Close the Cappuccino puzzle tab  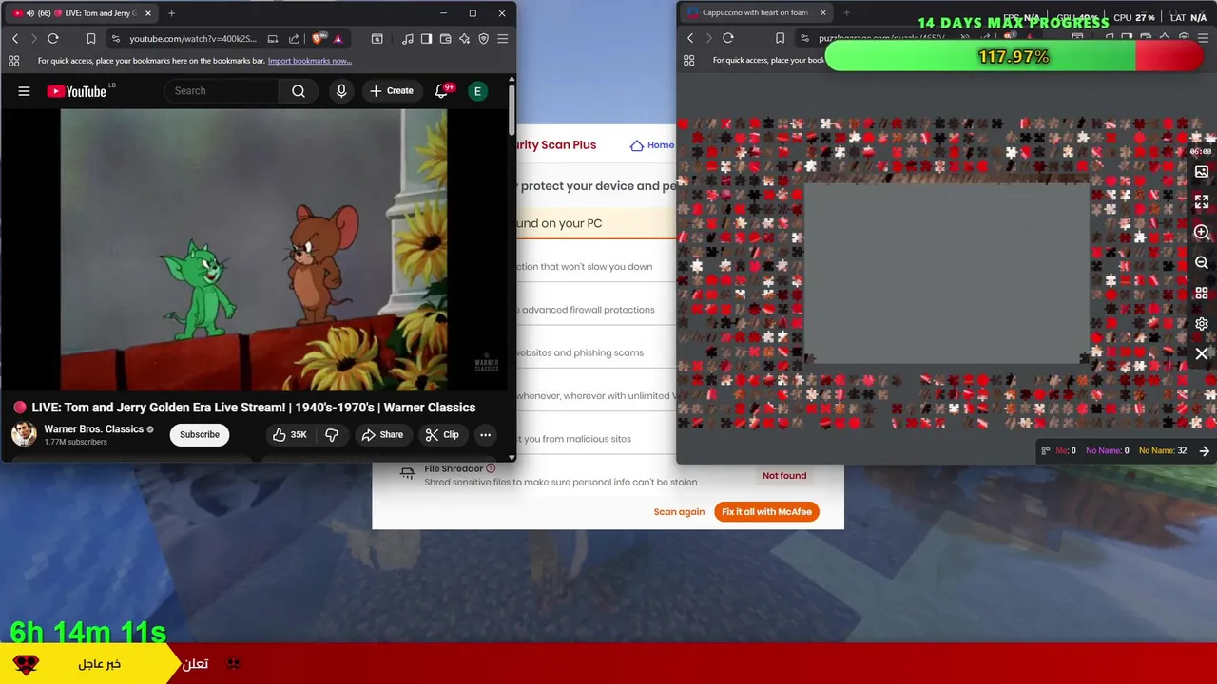(x=823, y=12)
